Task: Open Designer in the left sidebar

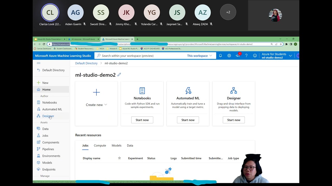Action: pos(48,116)
